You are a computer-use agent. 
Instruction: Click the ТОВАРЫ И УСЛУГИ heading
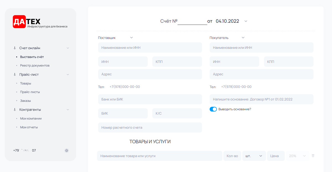[x=150, y=142]
